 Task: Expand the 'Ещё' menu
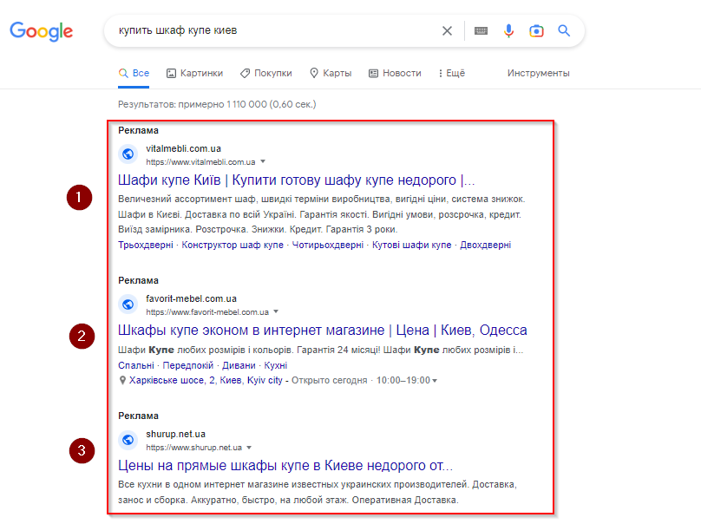[x=451, y=74]
